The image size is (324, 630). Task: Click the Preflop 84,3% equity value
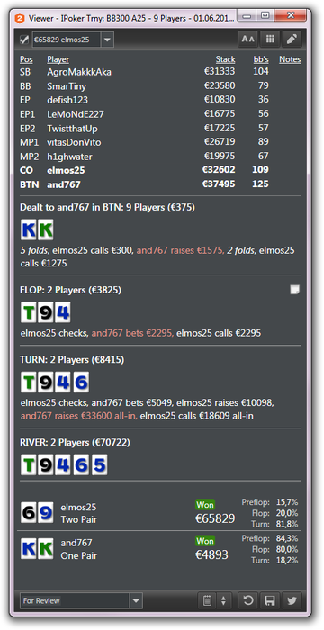(287, 538)
